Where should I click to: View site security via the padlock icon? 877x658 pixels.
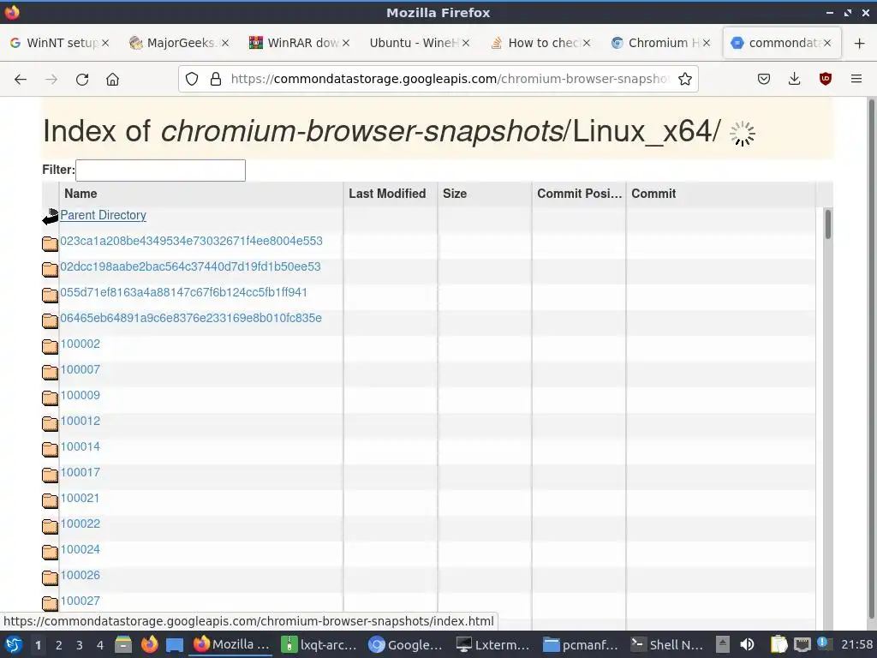[x=216, y=79]
